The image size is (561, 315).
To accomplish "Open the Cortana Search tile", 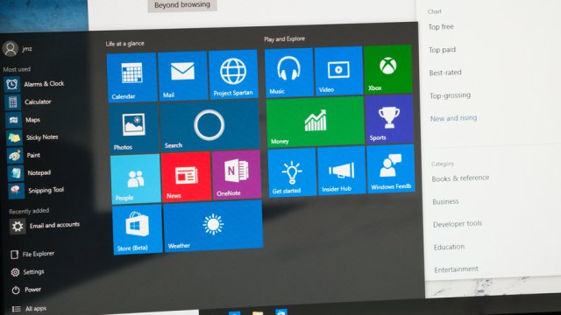I will (209, 126).
